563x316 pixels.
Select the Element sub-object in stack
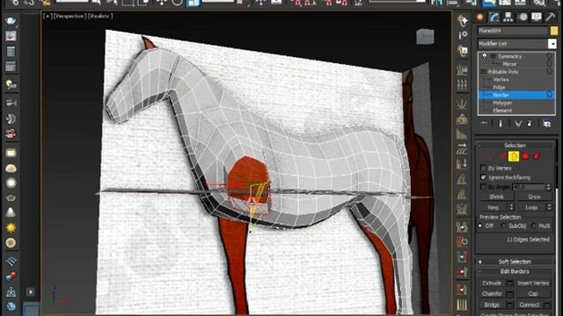point(502,111)
